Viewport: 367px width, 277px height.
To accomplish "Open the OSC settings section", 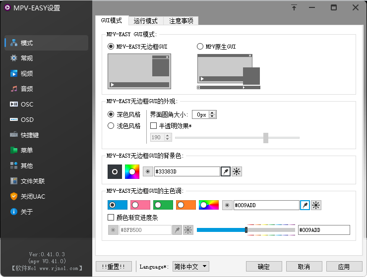I will point(46,104).
